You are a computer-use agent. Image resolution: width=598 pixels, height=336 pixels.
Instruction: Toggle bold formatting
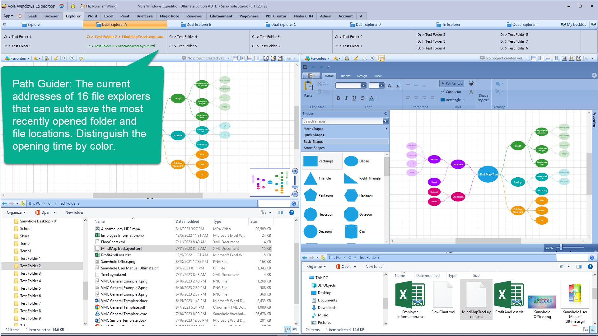tap(338, 98)
